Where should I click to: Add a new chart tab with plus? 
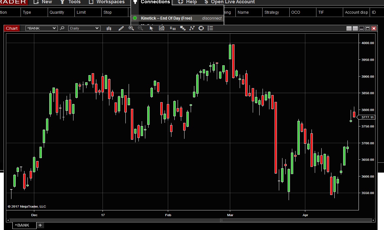[40, 225]
